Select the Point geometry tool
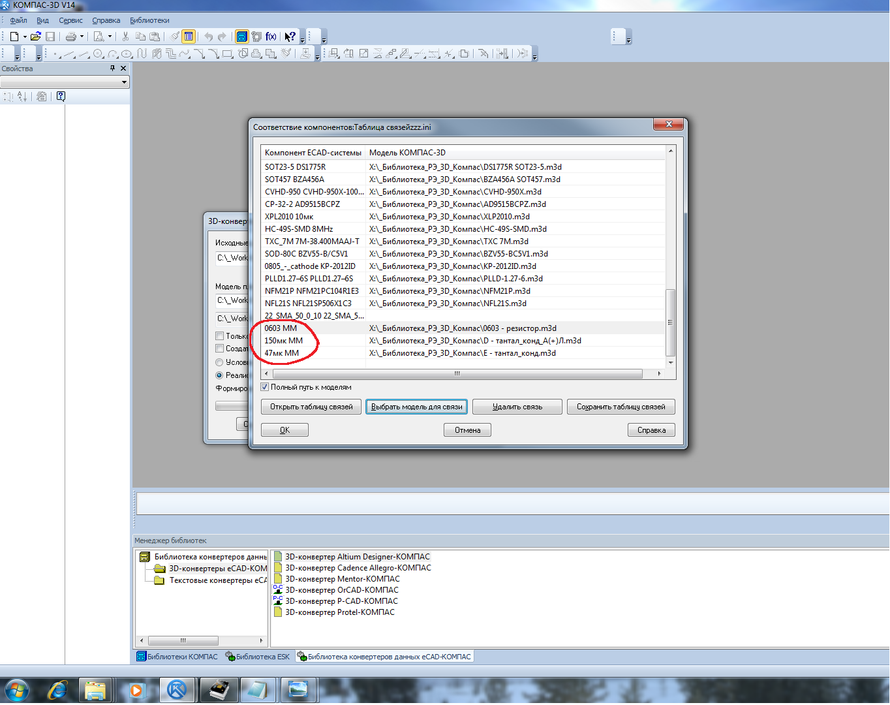 (x=55, y=54)
